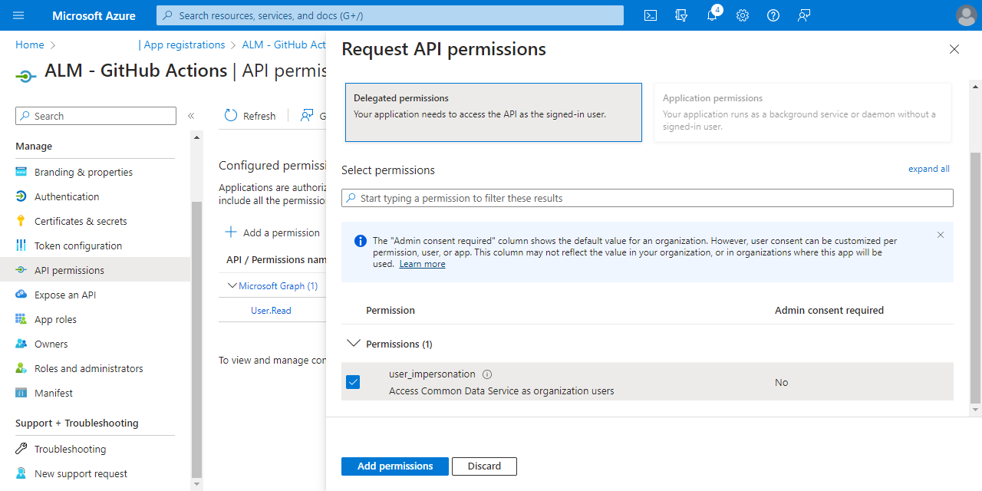Uncheck the user_impersonation permission

(353, 381)
